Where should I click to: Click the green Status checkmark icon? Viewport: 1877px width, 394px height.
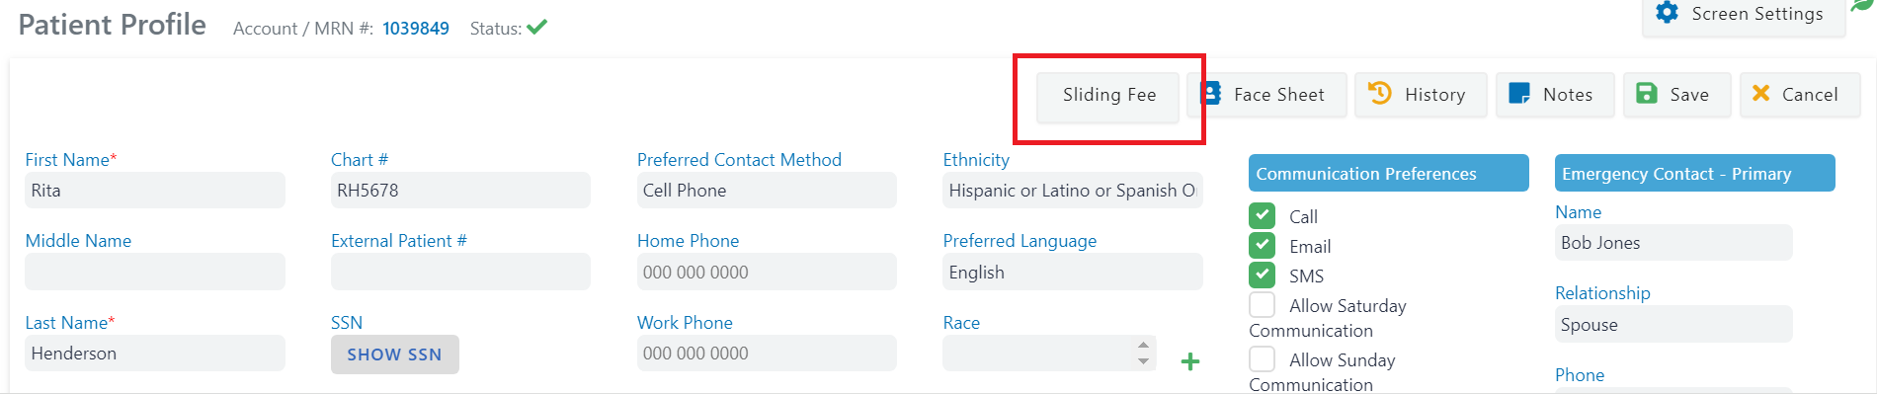pyautogui.click(x=537, y=27)
